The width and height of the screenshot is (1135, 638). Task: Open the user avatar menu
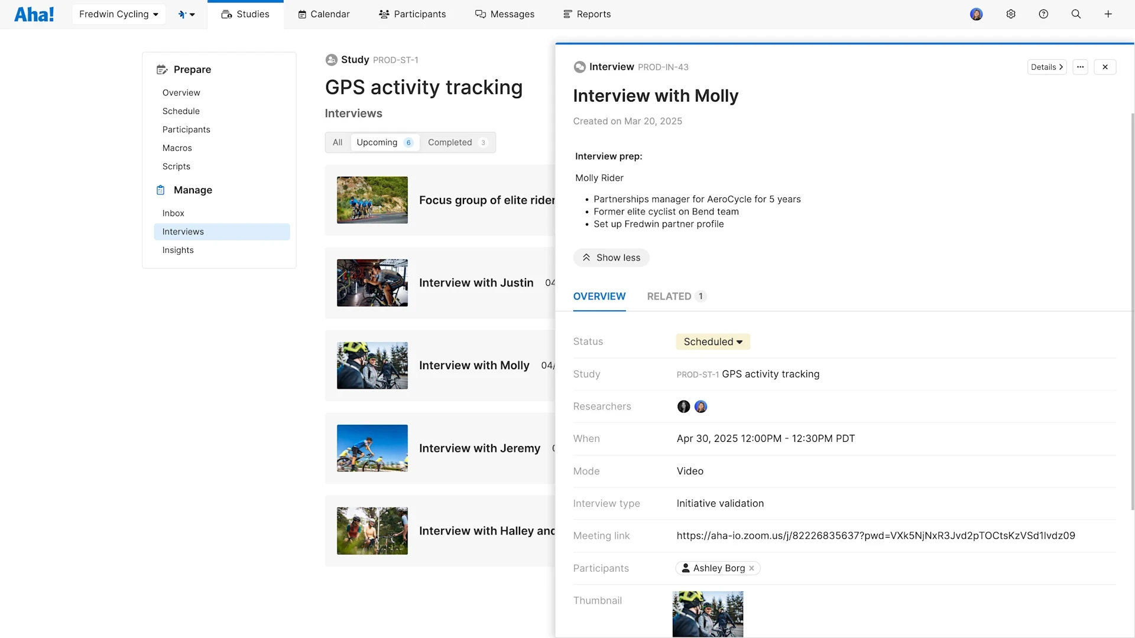point(976,14)
